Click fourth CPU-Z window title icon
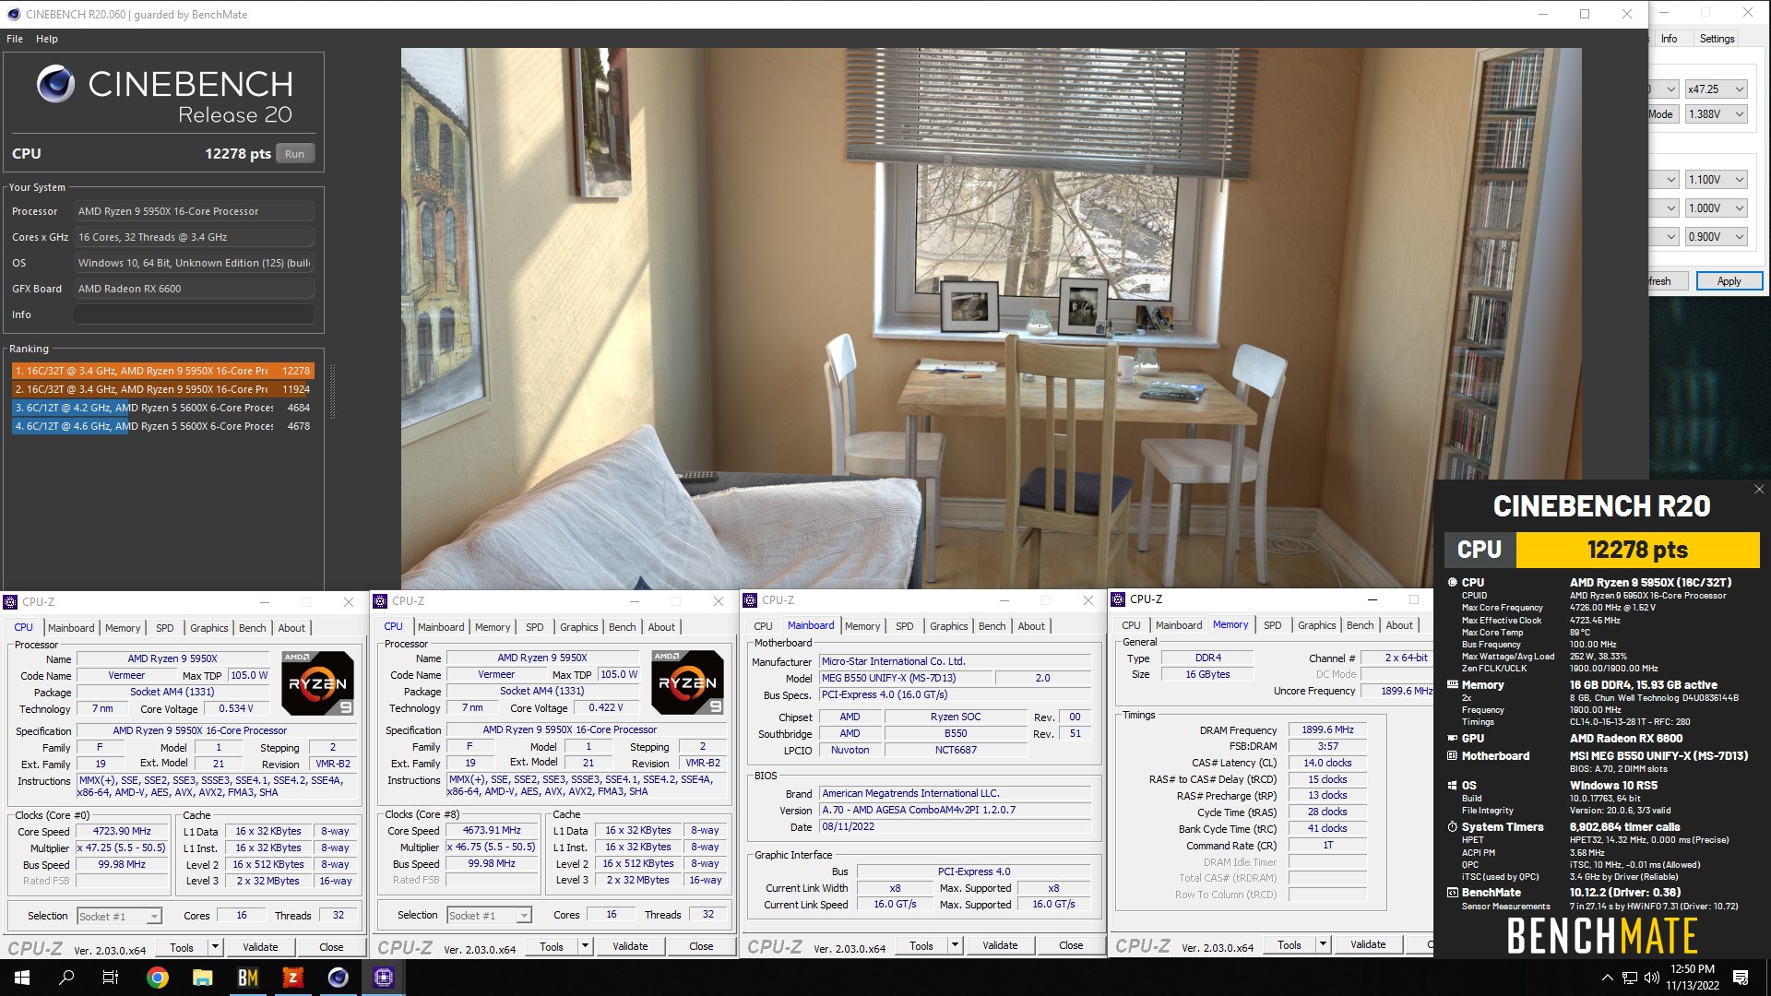 1118,599
